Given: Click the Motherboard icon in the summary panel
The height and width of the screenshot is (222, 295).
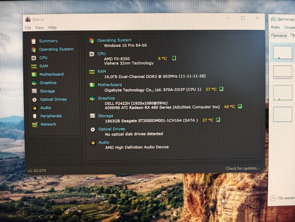Looking at the screenshot, I should tap(92, 85).
